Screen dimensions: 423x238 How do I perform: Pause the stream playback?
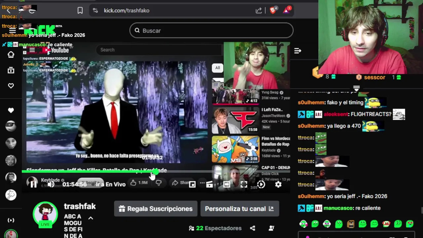(x=33, y=184)
